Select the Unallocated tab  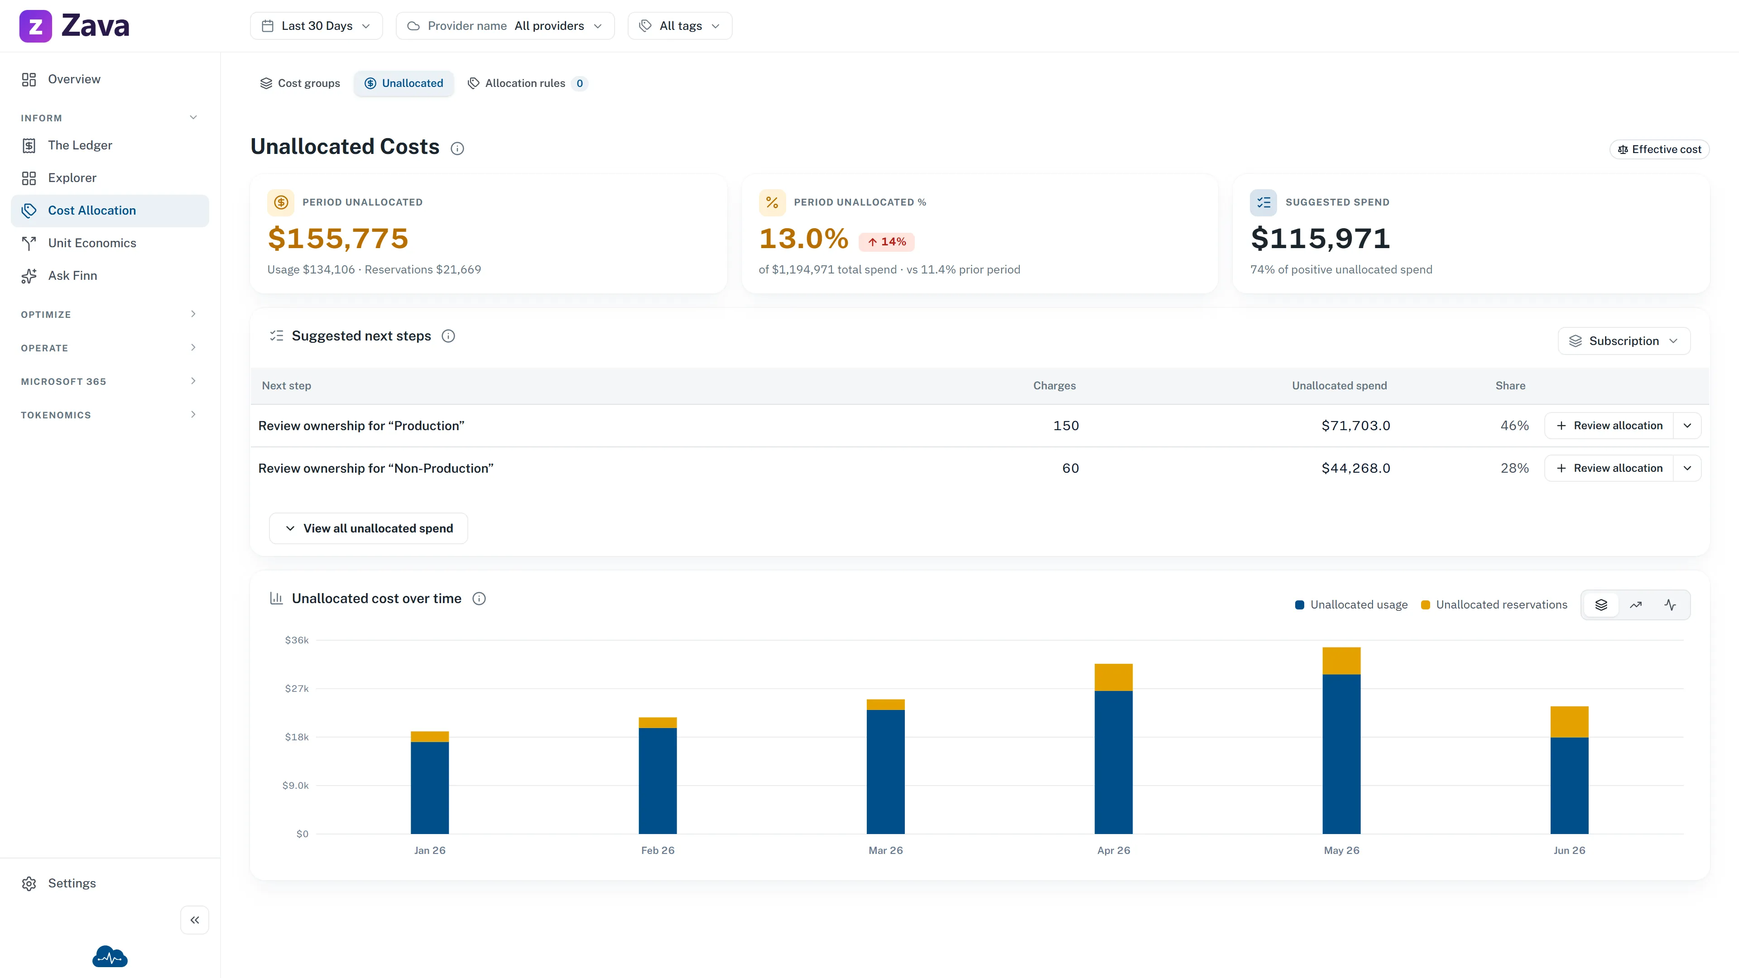(404, 83)
